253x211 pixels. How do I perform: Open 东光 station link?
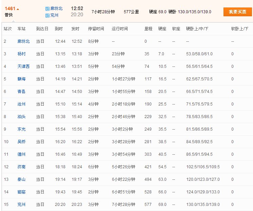(x=21, y=129)
